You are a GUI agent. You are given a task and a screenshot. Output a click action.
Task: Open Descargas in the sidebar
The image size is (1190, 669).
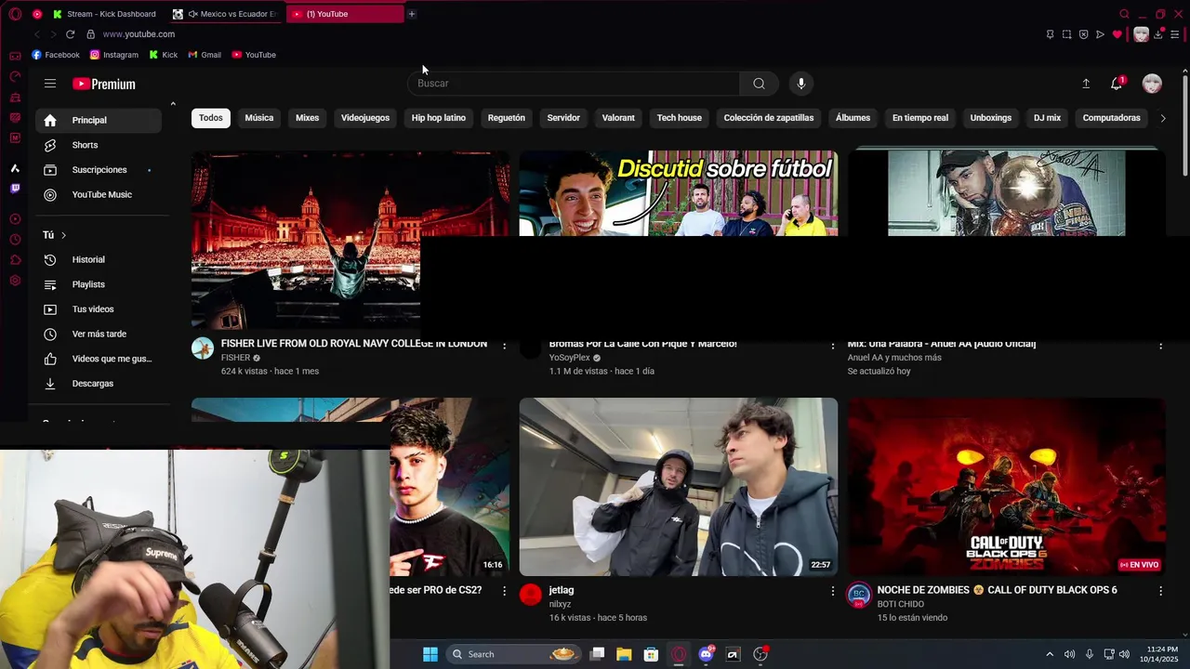(99, 384)
